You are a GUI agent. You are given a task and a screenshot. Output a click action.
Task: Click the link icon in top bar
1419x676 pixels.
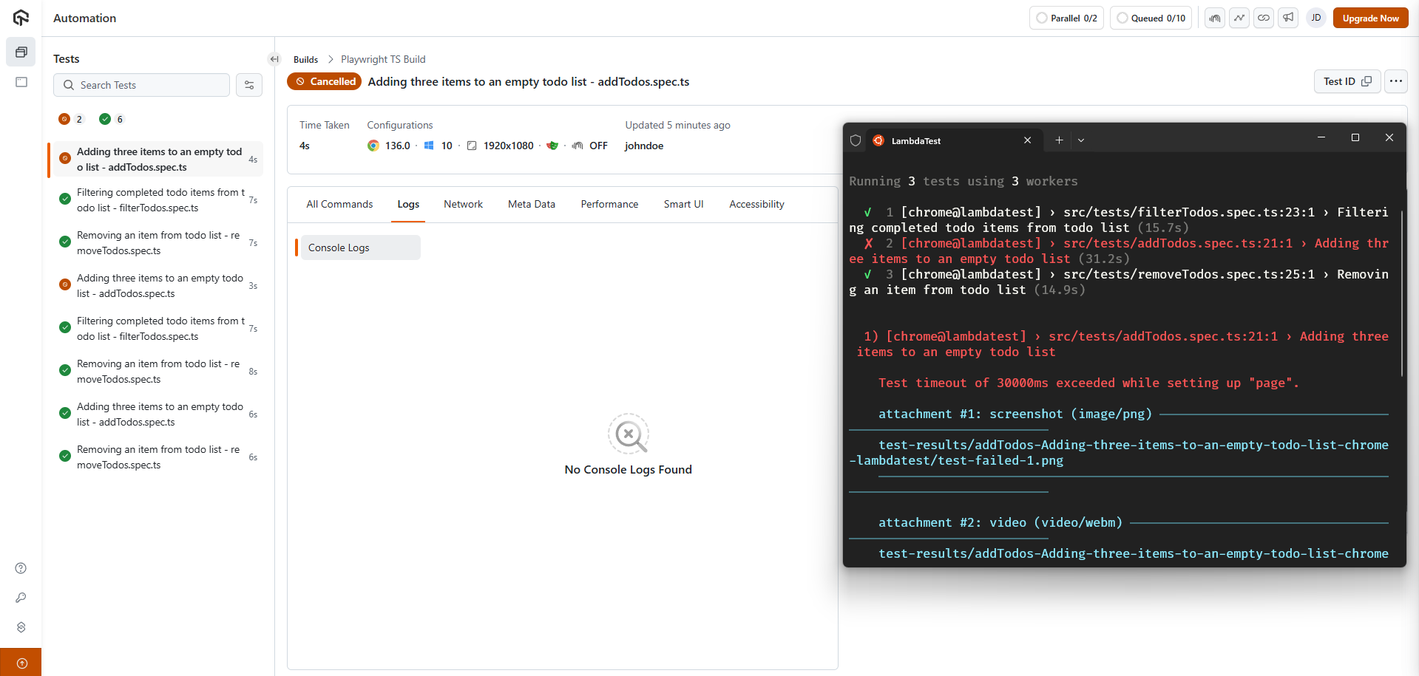click(1264, 18)
